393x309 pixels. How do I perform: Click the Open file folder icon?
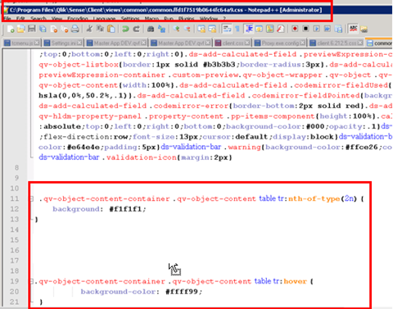[21, 29]
